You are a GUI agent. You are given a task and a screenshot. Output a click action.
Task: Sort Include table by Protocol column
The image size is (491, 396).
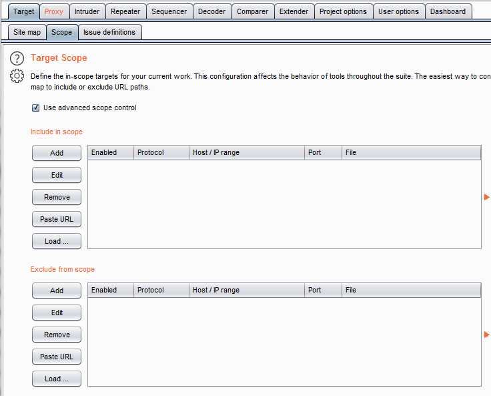pyautogui.click(x=161, y=153)
